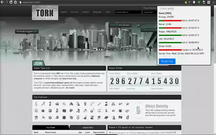Screen dimensions: 216x135
Task: Click the Chain progress bar
Action: point(170,50)
